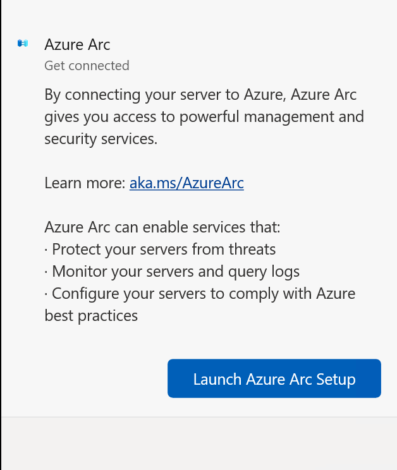Click the Get connected subtitle
This screenshot has height=470, width=397.
pyautogui.click(x=87, y=66)
